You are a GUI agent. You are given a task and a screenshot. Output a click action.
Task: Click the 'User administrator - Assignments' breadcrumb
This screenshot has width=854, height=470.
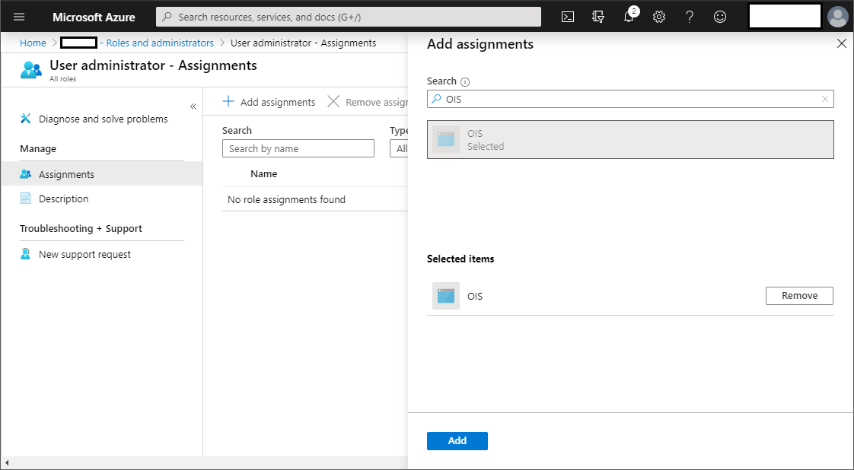[x=304, y=43]
